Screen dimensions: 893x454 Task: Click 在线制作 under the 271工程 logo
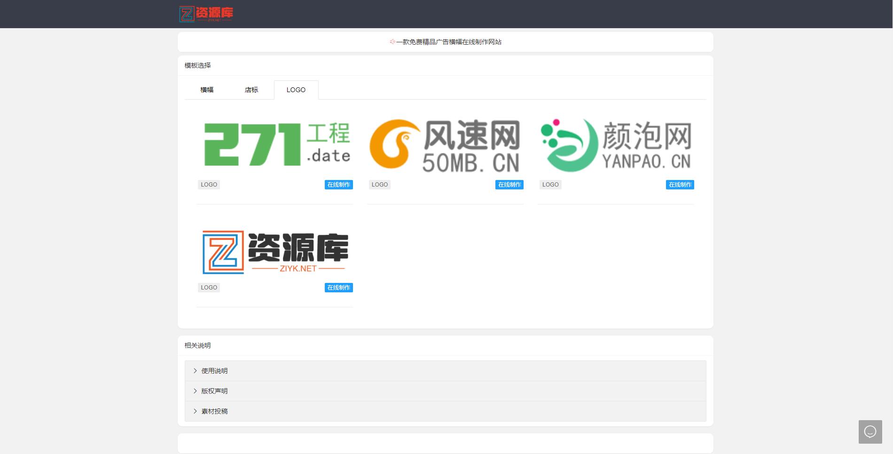[x=339, y=185]
